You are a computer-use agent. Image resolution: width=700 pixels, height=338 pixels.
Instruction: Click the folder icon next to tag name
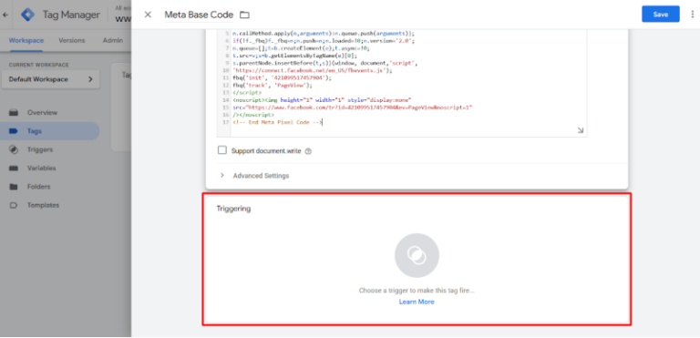(x=244, y=15)
